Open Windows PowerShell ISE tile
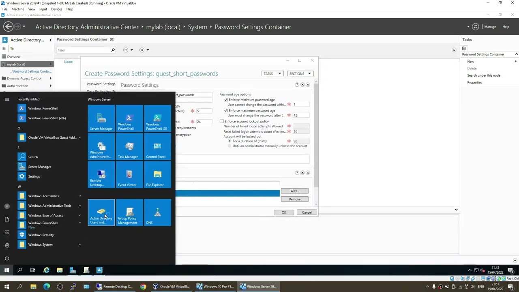The image size is (519, 292). [x=157, y=118]
